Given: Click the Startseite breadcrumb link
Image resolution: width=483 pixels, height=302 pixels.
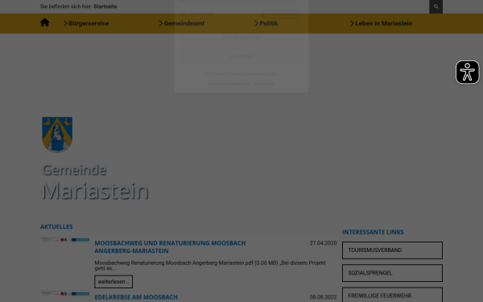Looking at the screenshot, I should tap(105, 6).
